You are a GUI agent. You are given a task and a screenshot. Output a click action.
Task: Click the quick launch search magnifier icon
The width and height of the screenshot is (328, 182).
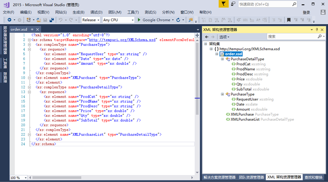[x=294, y=4]
